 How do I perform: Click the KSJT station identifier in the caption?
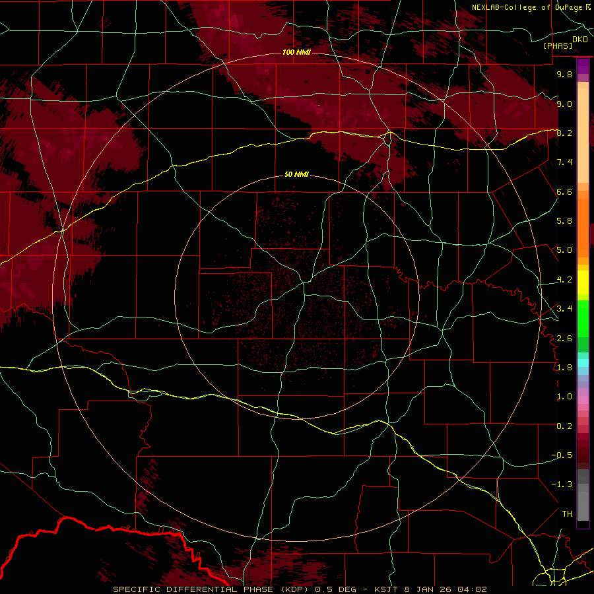pos(386,589)
